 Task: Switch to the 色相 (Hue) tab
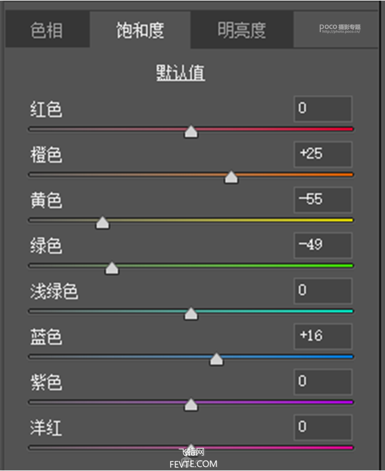(x=47, y=30)
